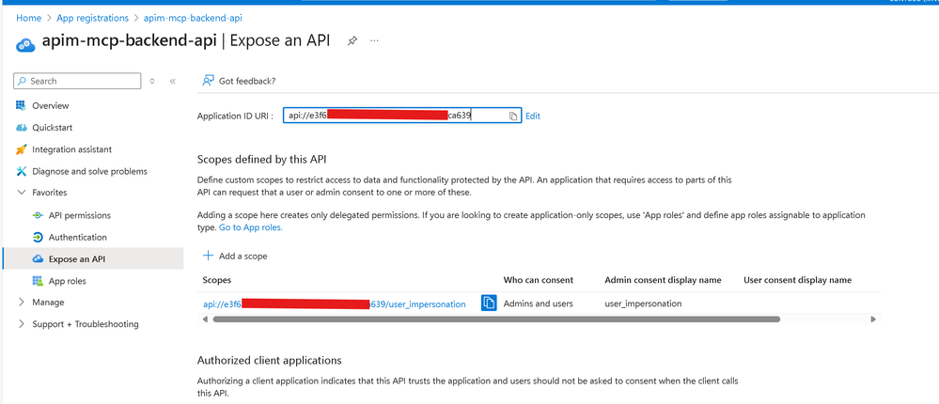
Task: Click the scopes table right scroll arrow
Action: point(872,319)
